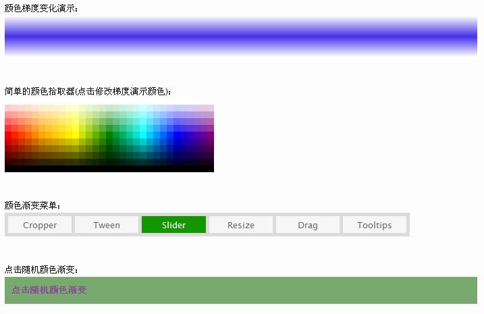
Task: Click the 颜色渐变菜单 heading text
Action: click(x=32, y=205)
